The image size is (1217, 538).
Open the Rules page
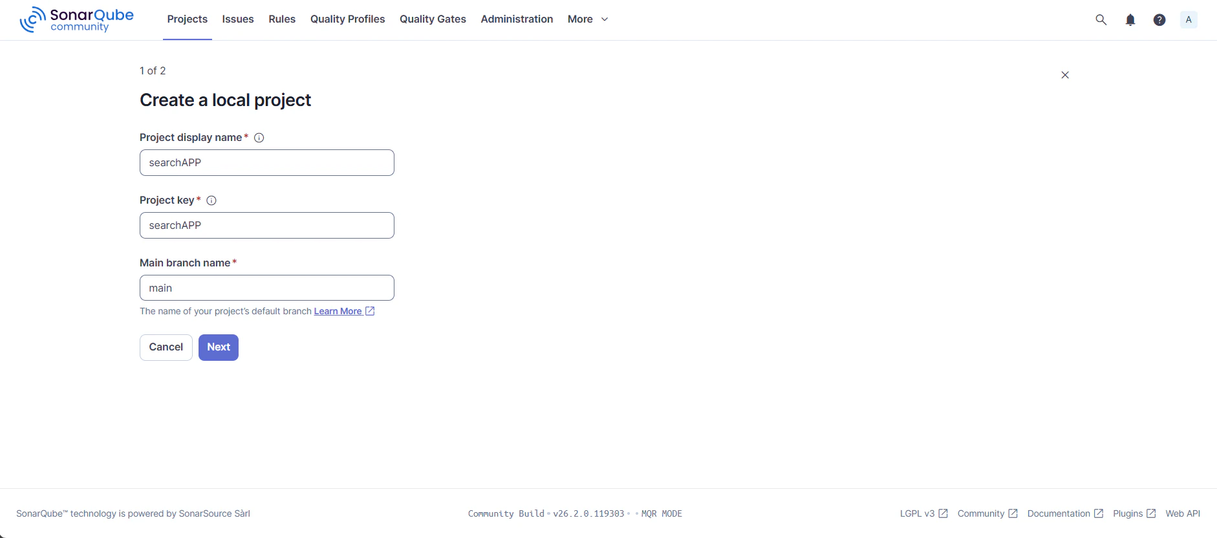[x=282, y=19]
